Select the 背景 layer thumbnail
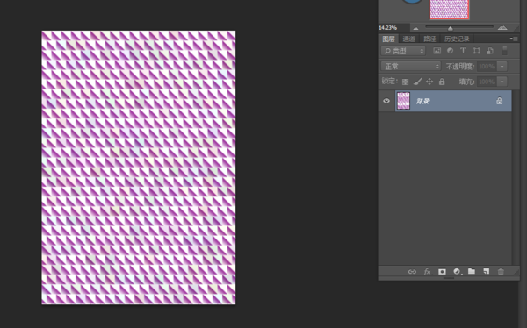Viewport: 527px width, 328px height. tap(403, 101)
